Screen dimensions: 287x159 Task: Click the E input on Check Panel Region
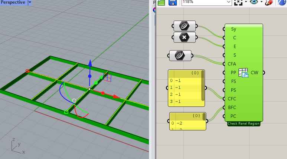(235, 46)
